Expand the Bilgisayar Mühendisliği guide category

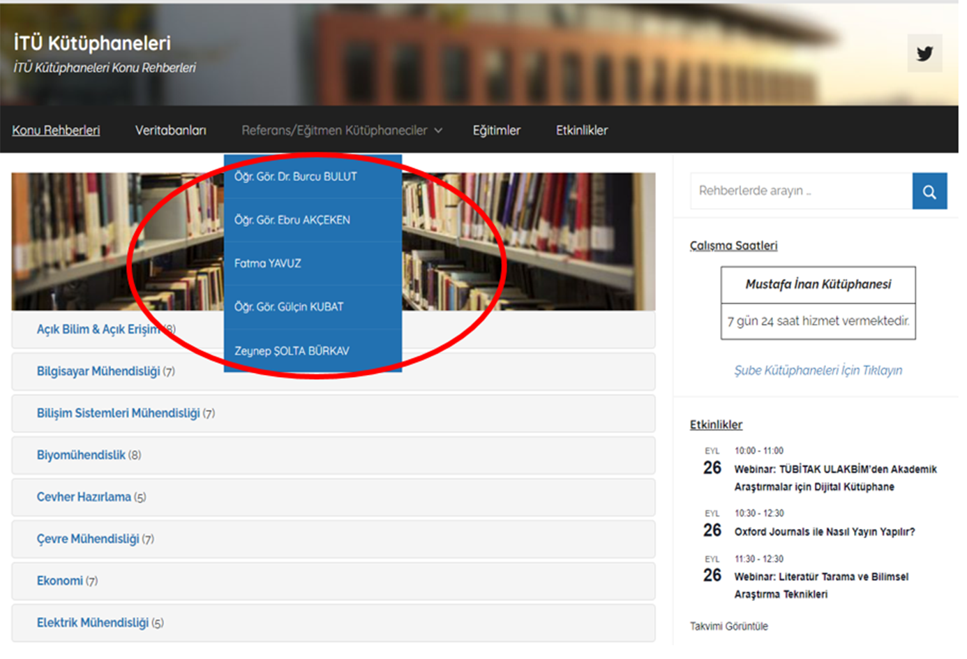(x=98, y=371)
